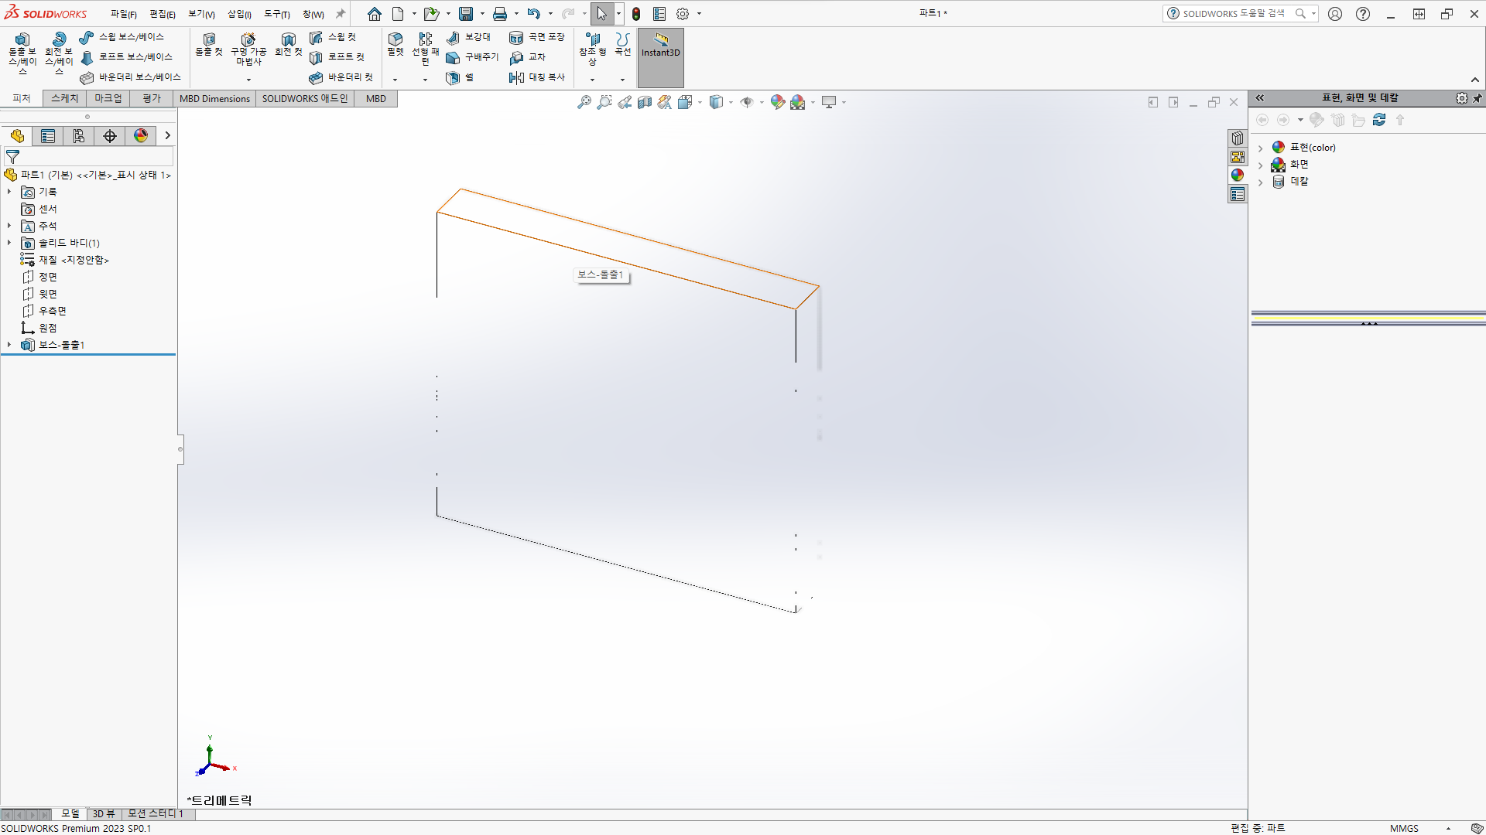Click the Lofted Boss/Base tool
Image resolution: width=1486 pixels, height=835 pixels.
click(126, 57)
